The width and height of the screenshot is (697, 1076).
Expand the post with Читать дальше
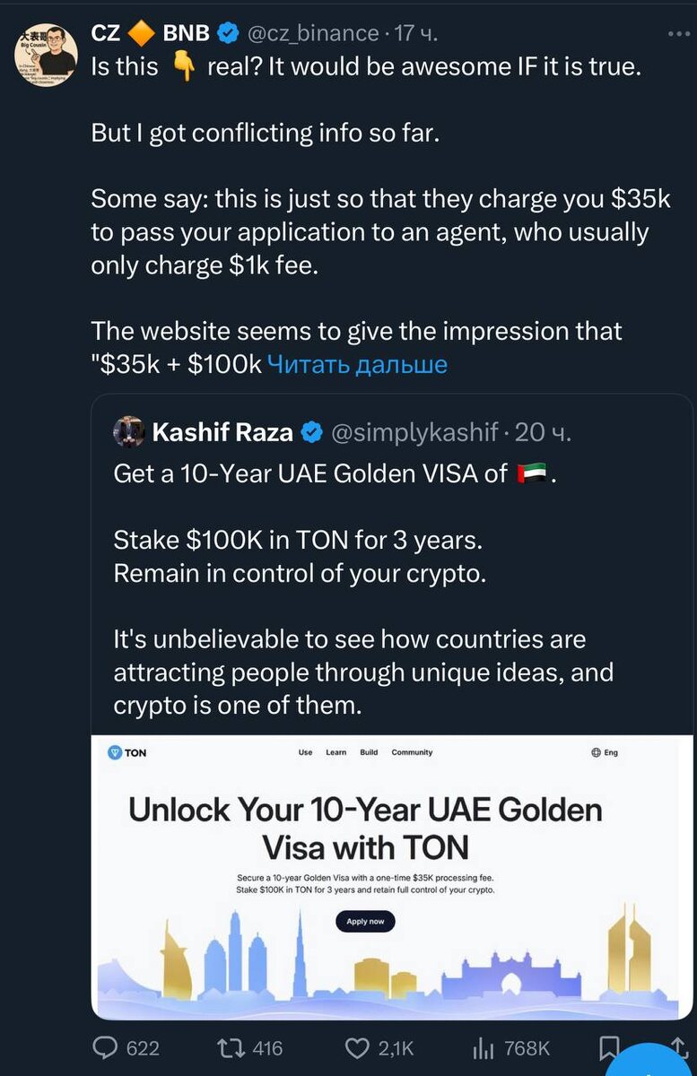[x=357, y=364]
